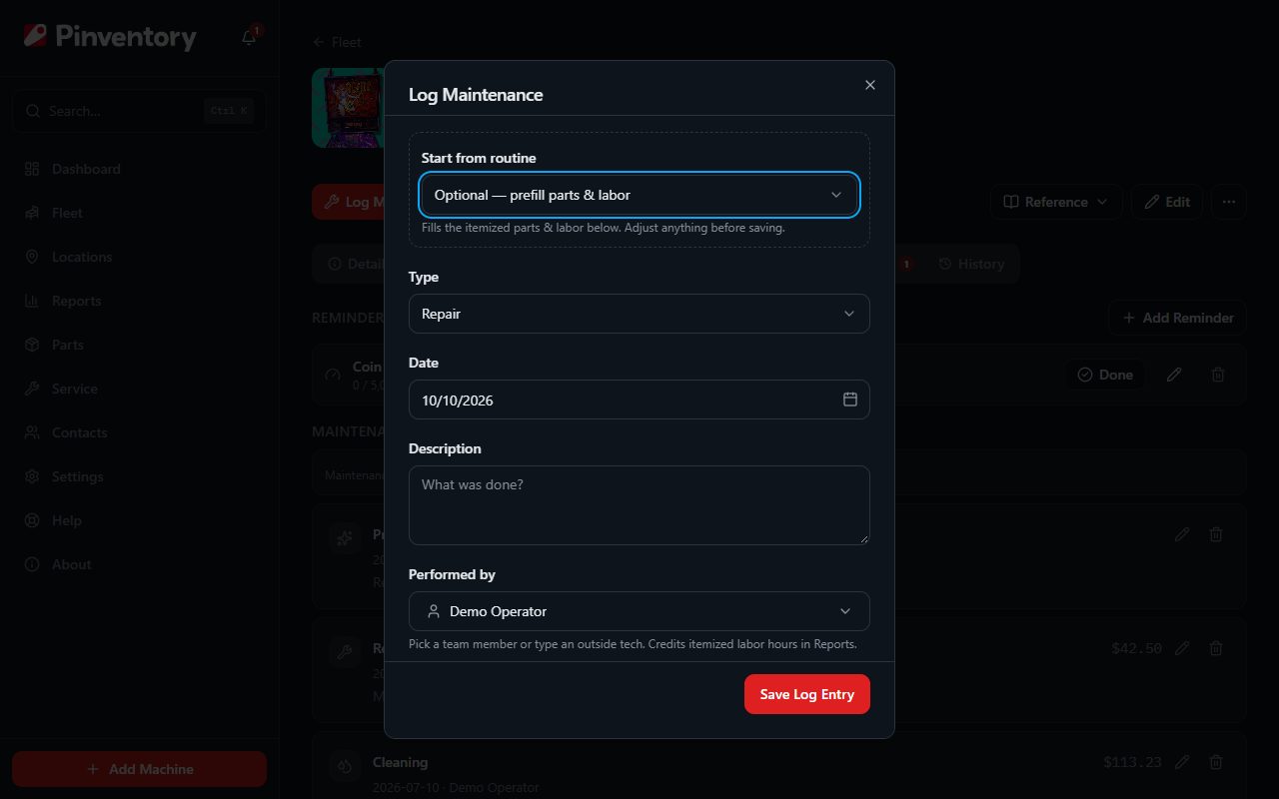Focus the Search field in the sidebar
This screenshot has height=799, width=1279.
click(x=139, y=111)
